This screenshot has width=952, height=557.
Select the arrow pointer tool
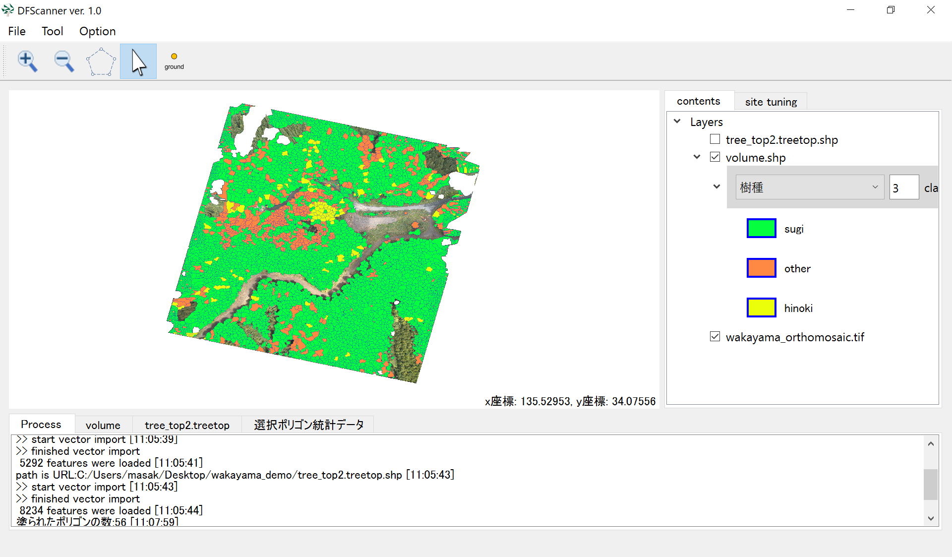point(138,62)
